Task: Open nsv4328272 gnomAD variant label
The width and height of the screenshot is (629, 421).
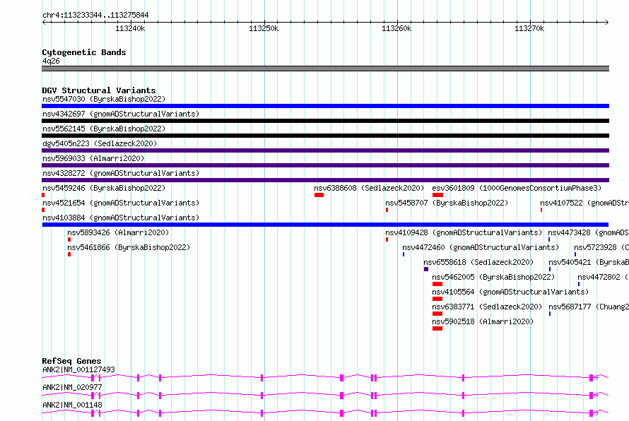Action: pyautogui.click(x=121, y=173)
